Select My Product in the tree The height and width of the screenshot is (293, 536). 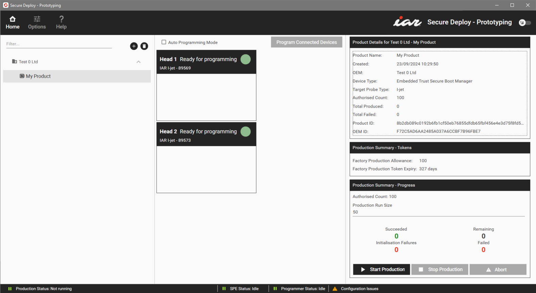38,76
